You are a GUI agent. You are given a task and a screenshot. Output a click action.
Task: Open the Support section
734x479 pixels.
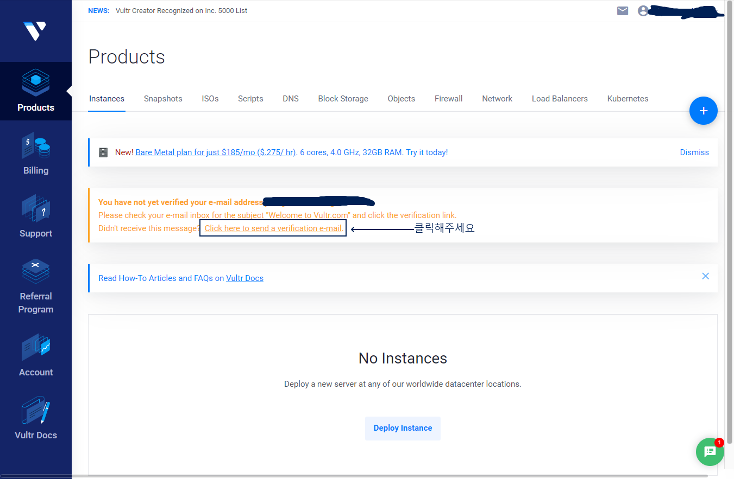pyautogui.click(x=36, y=217)
